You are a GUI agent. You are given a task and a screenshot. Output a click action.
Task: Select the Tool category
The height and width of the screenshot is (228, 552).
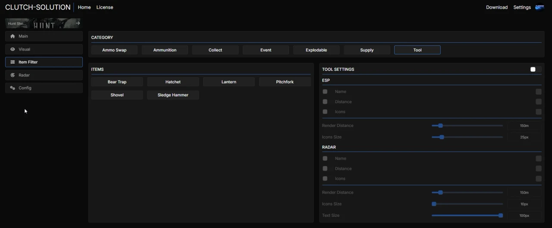click(x=417, y=50)
